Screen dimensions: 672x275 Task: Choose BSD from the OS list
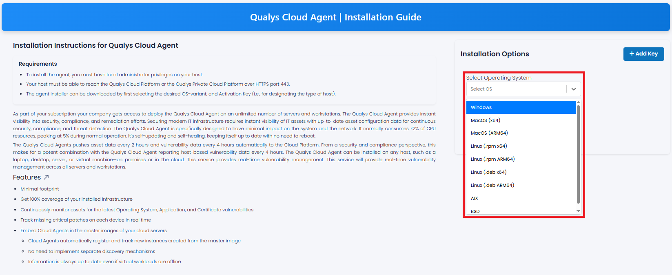521,211
